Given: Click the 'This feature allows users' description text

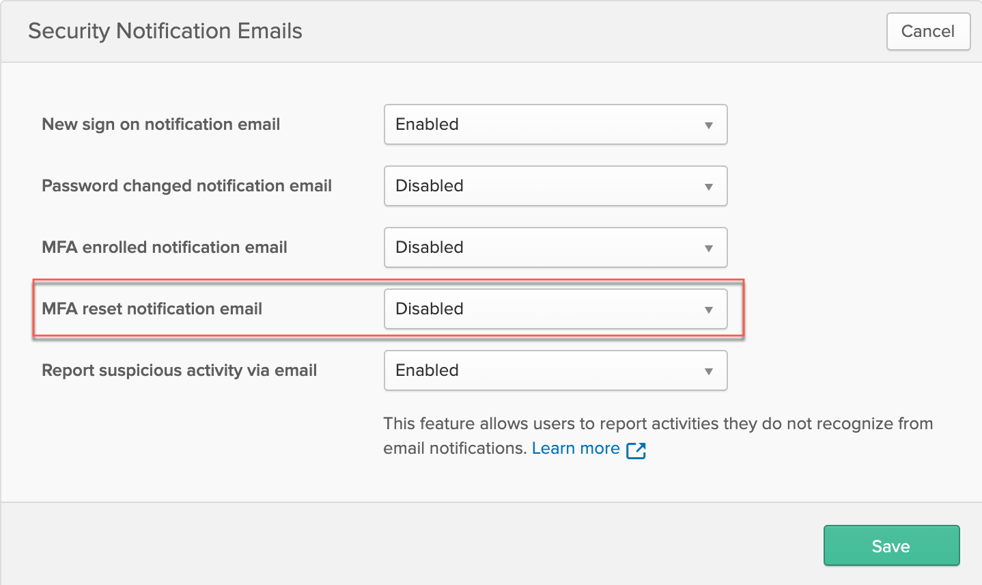Looking at the screenshot, I should coord(658,436).
